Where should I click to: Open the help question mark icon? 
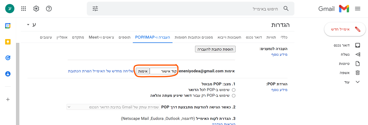(49, 9)
